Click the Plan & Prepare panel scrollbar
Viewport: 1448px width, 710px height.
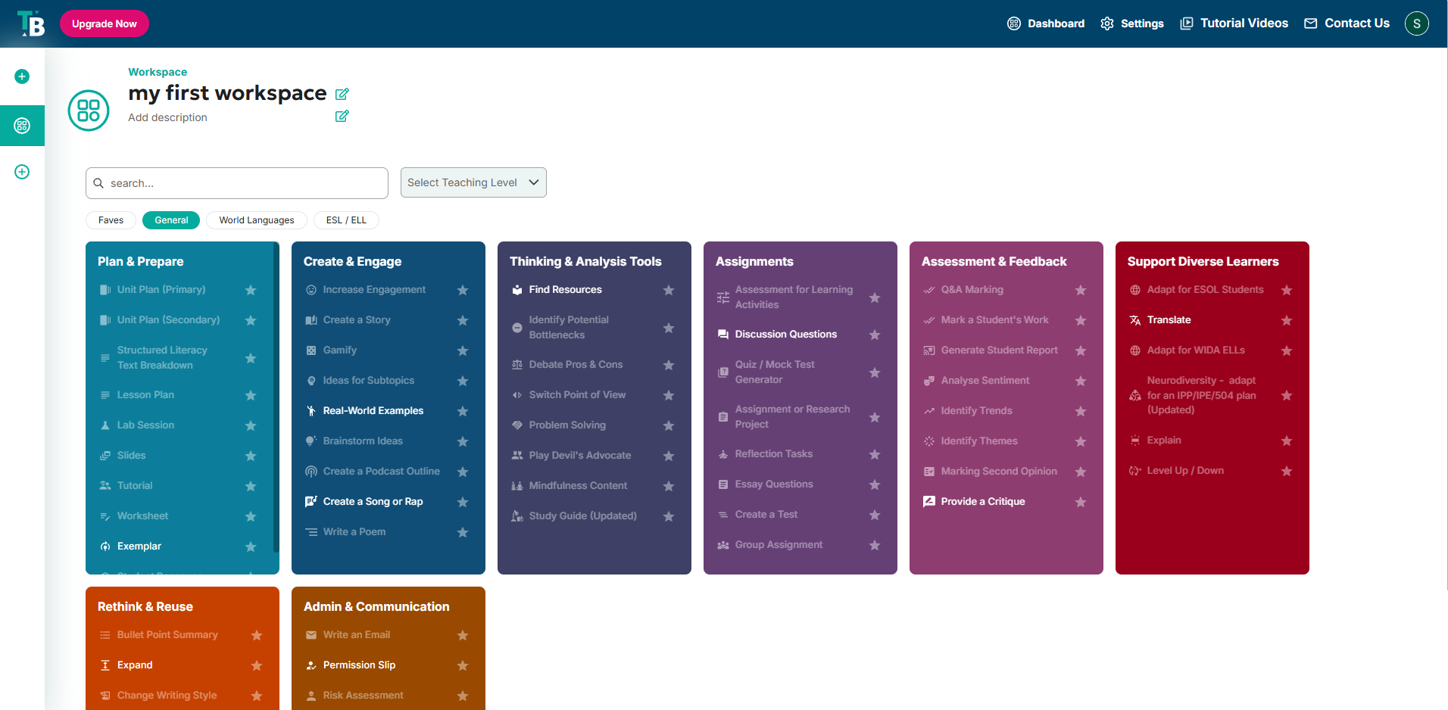tap(276, 401)
